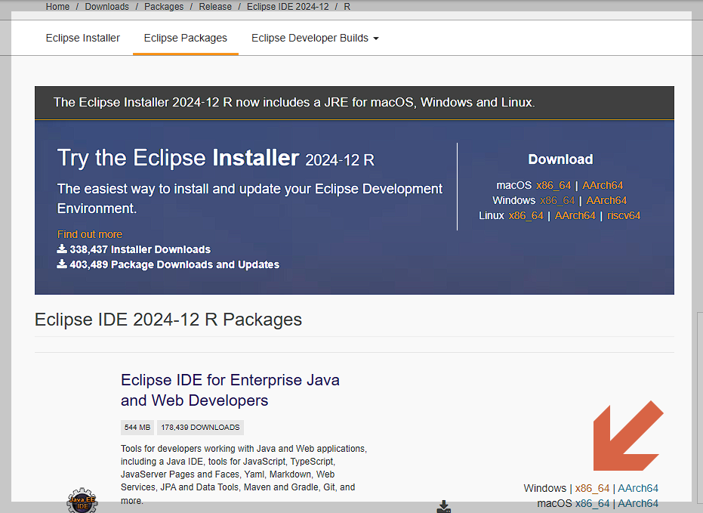Download installer for Linux x86_64
Screen dimensions: 703x513
(x=526, y=215)
